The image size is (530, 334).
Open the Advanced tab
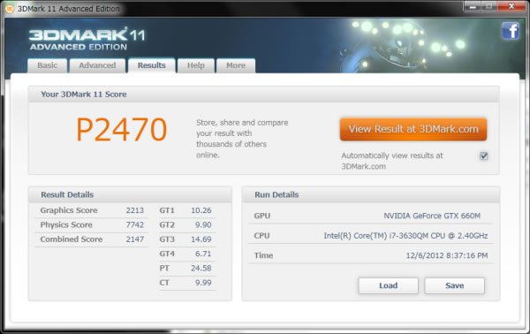tap(97, 65)
